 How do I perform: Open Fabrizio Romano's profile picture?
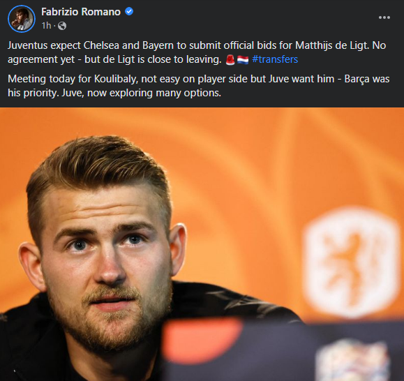[22, 19]
